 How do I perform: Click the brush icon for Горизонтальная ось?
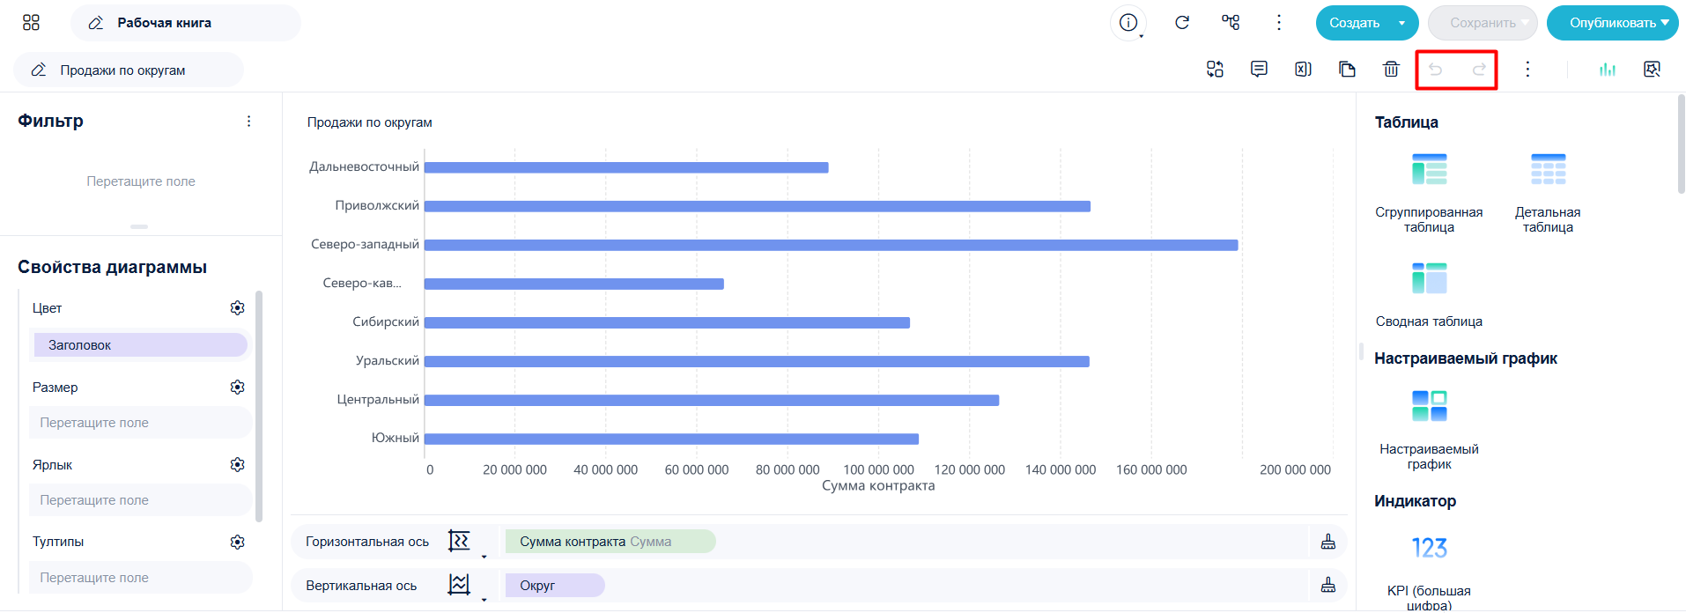[x=1328, y=542]
